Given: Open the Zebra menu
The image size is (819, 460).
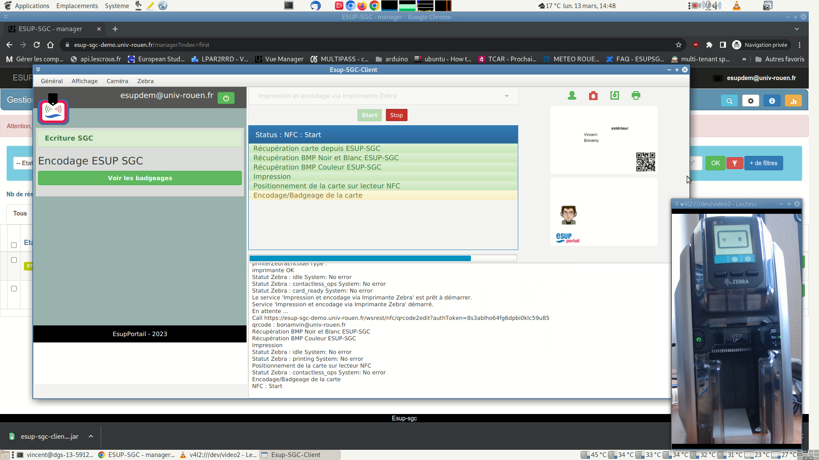Looking at the screenshot, I should [x=145, y=81].
